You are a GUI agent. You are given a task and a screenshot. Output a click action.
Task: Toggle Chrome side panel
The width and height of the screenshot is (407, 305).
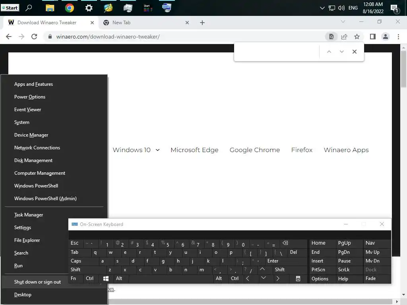(x=373, y=37)
